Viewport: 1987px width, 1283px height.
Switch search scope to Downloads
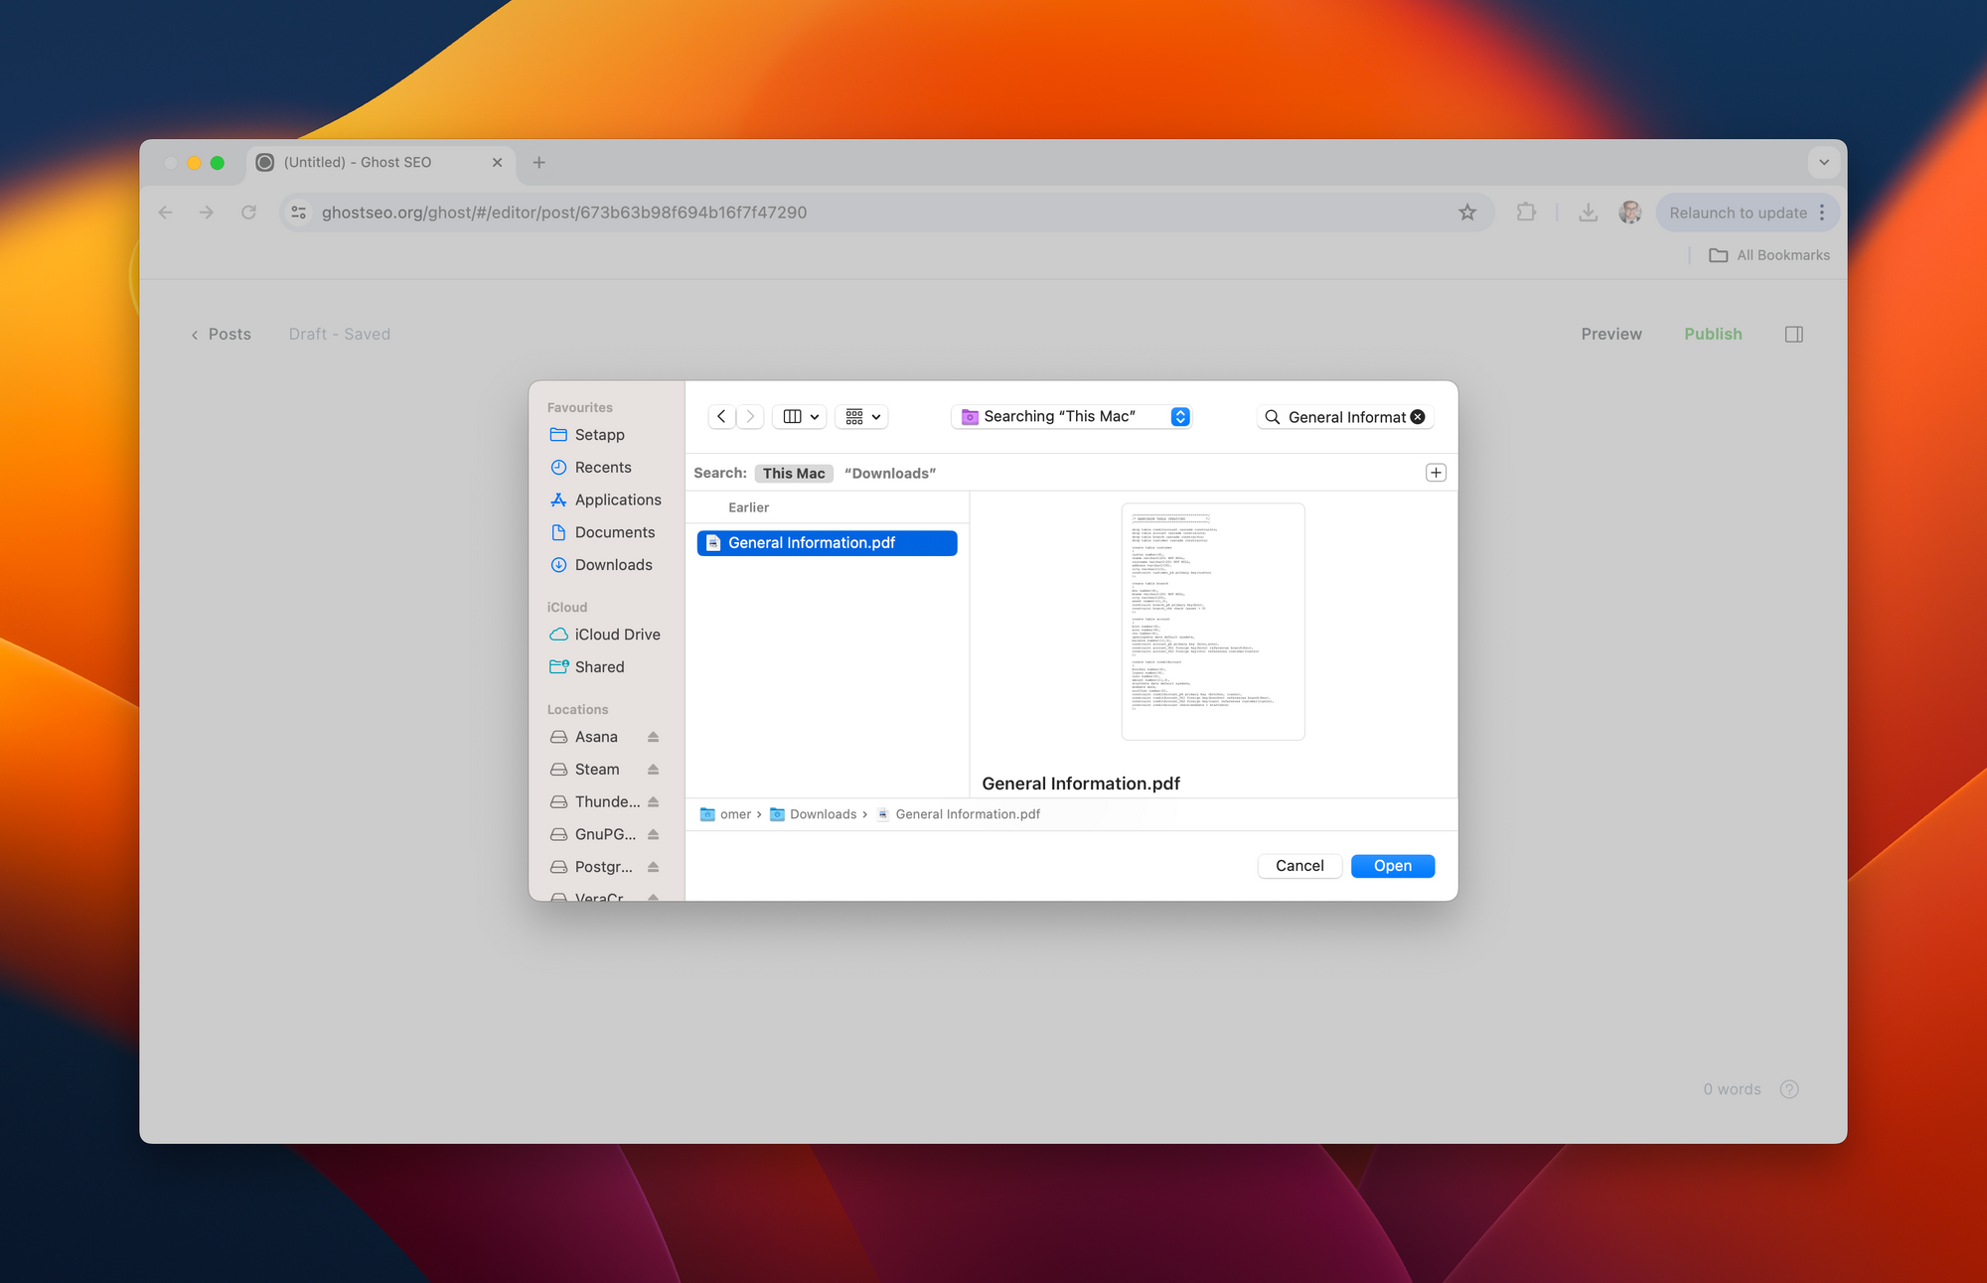[x=890, y=474]
